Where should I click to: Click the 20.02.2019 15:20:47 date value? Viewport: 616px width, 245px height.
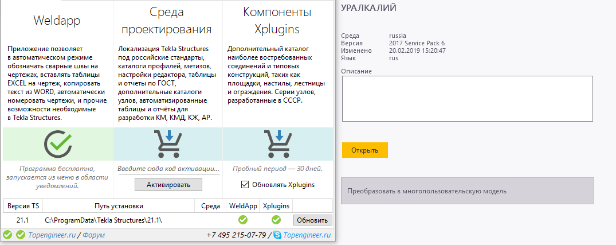coord(417,50)
